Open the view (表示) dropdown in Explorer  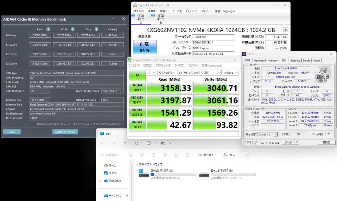pyautogui.click(x=231, y=155)
